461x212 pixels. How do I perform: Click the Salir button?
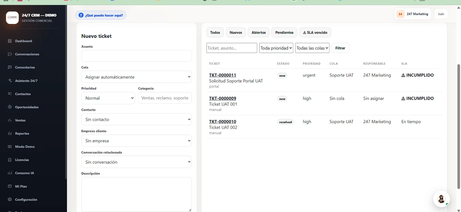[441, 14]
